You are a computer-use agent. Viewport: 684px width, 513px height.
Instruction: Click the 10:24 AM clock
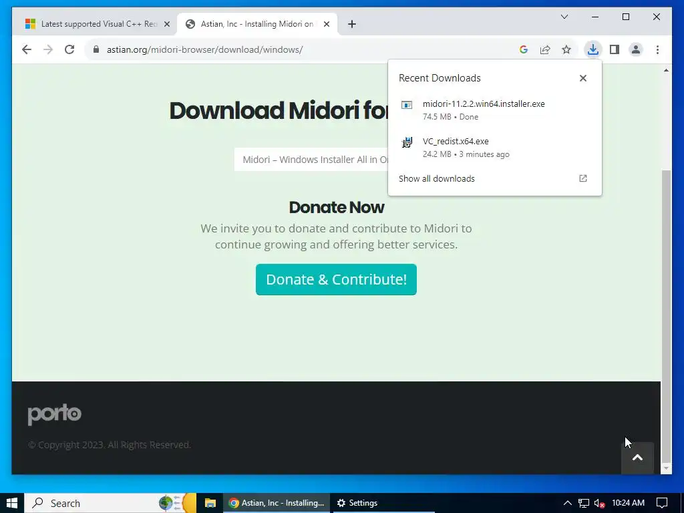[628, 503]
